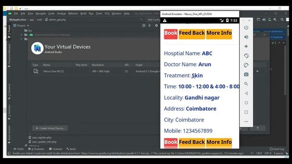Tap the emulator Back triangle button
The height and width of the screenshot is (164, 292).
point(246,93)
